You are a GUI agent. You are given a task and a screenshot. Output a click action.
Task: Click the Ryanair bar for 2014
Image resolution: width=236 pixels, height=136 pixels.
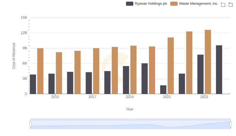33,84
